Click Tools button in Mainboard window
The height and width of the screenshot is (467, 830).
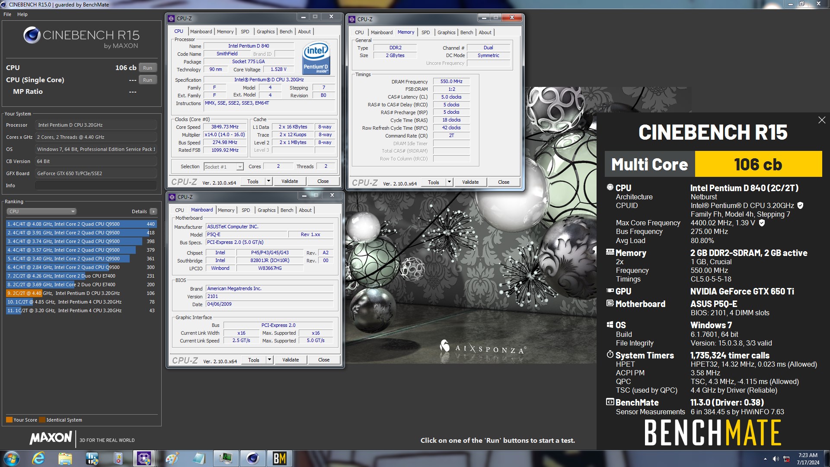pos(254,360)
